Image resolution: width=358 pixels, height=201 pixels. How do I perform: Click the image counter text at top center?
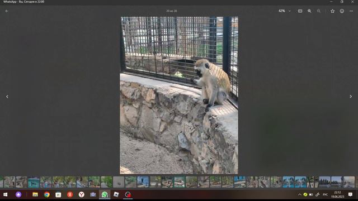coord(172,11)
